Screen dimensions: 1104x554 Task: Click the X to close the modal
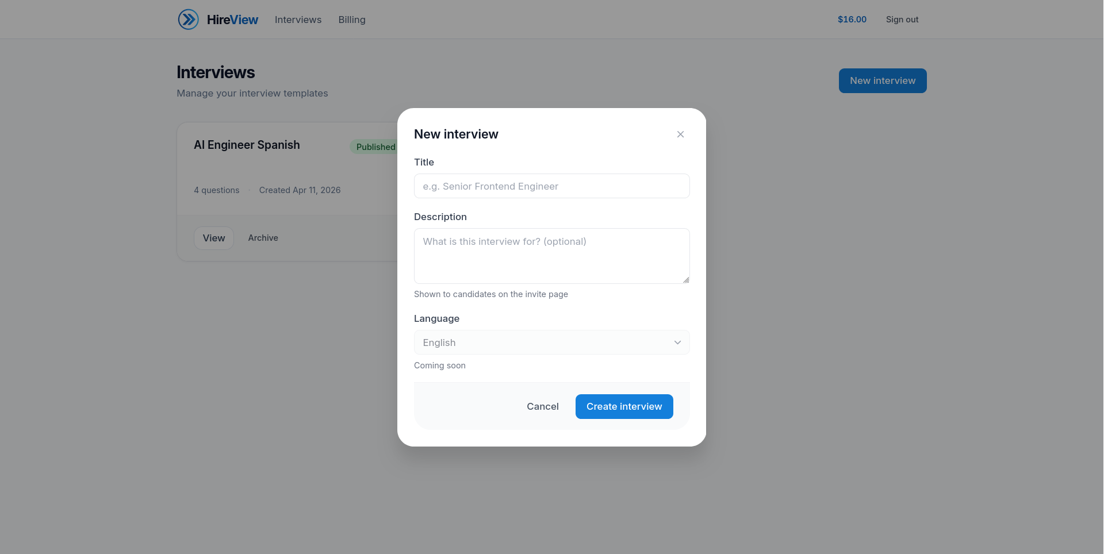point(680,134)
